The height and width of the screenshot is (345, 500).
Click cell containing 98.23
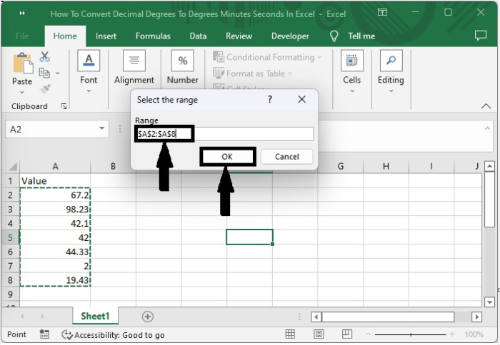[55, 209]
